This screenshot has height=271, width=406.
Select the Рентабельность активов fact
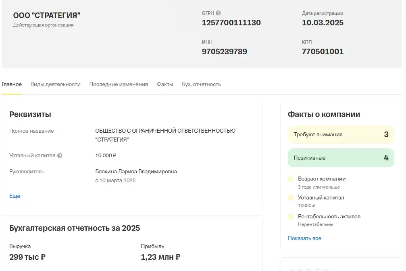click(x=329, y=220)
